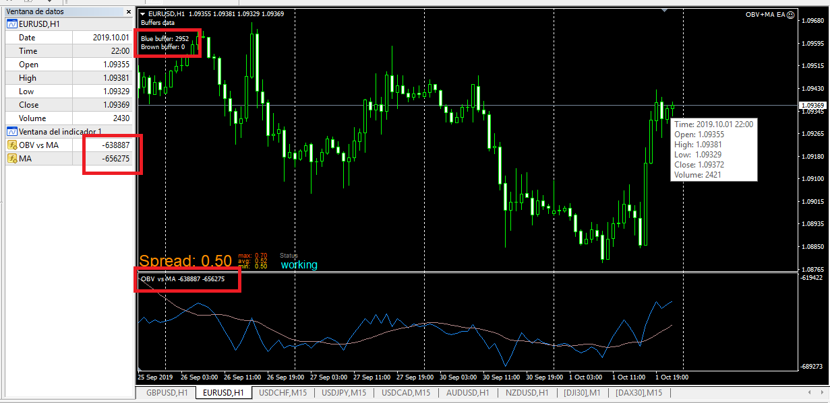Click the OBV vs MA indicator icon
The height and width of the screenshot is (403, 830).
point(12,145)
